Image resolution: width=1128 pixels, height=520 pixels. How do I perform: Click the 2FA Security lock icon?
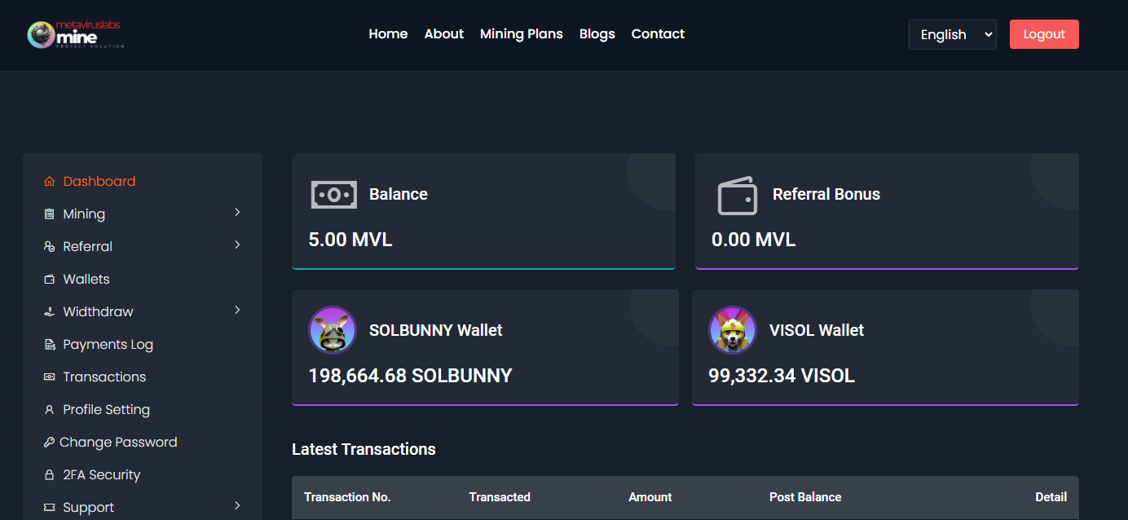tap(49, 474)
